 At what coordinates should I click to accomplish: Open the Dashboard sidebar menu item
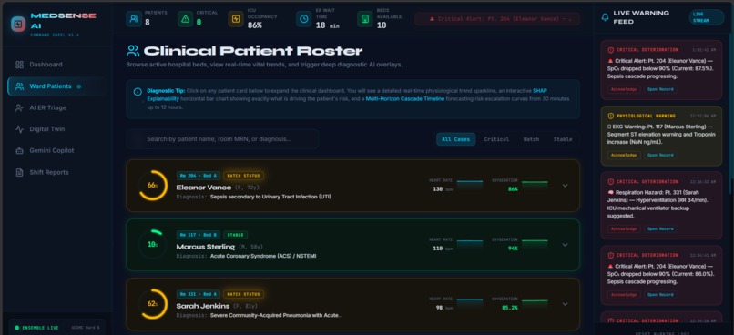[x=57, y=65]
